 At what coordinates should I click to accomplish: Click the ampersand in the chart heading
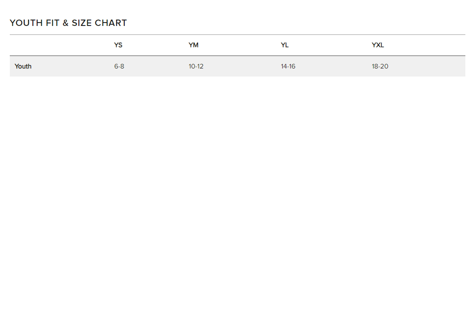[66, 23]
